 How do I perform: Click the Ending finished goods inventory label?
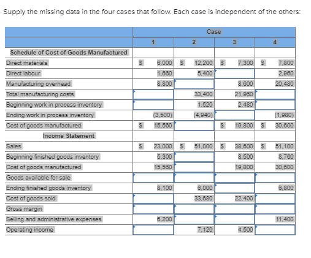(48, 188)
